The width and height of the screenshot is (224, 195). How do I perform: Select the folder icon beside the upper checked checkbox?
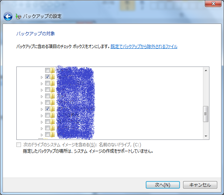tap(52, 77)
